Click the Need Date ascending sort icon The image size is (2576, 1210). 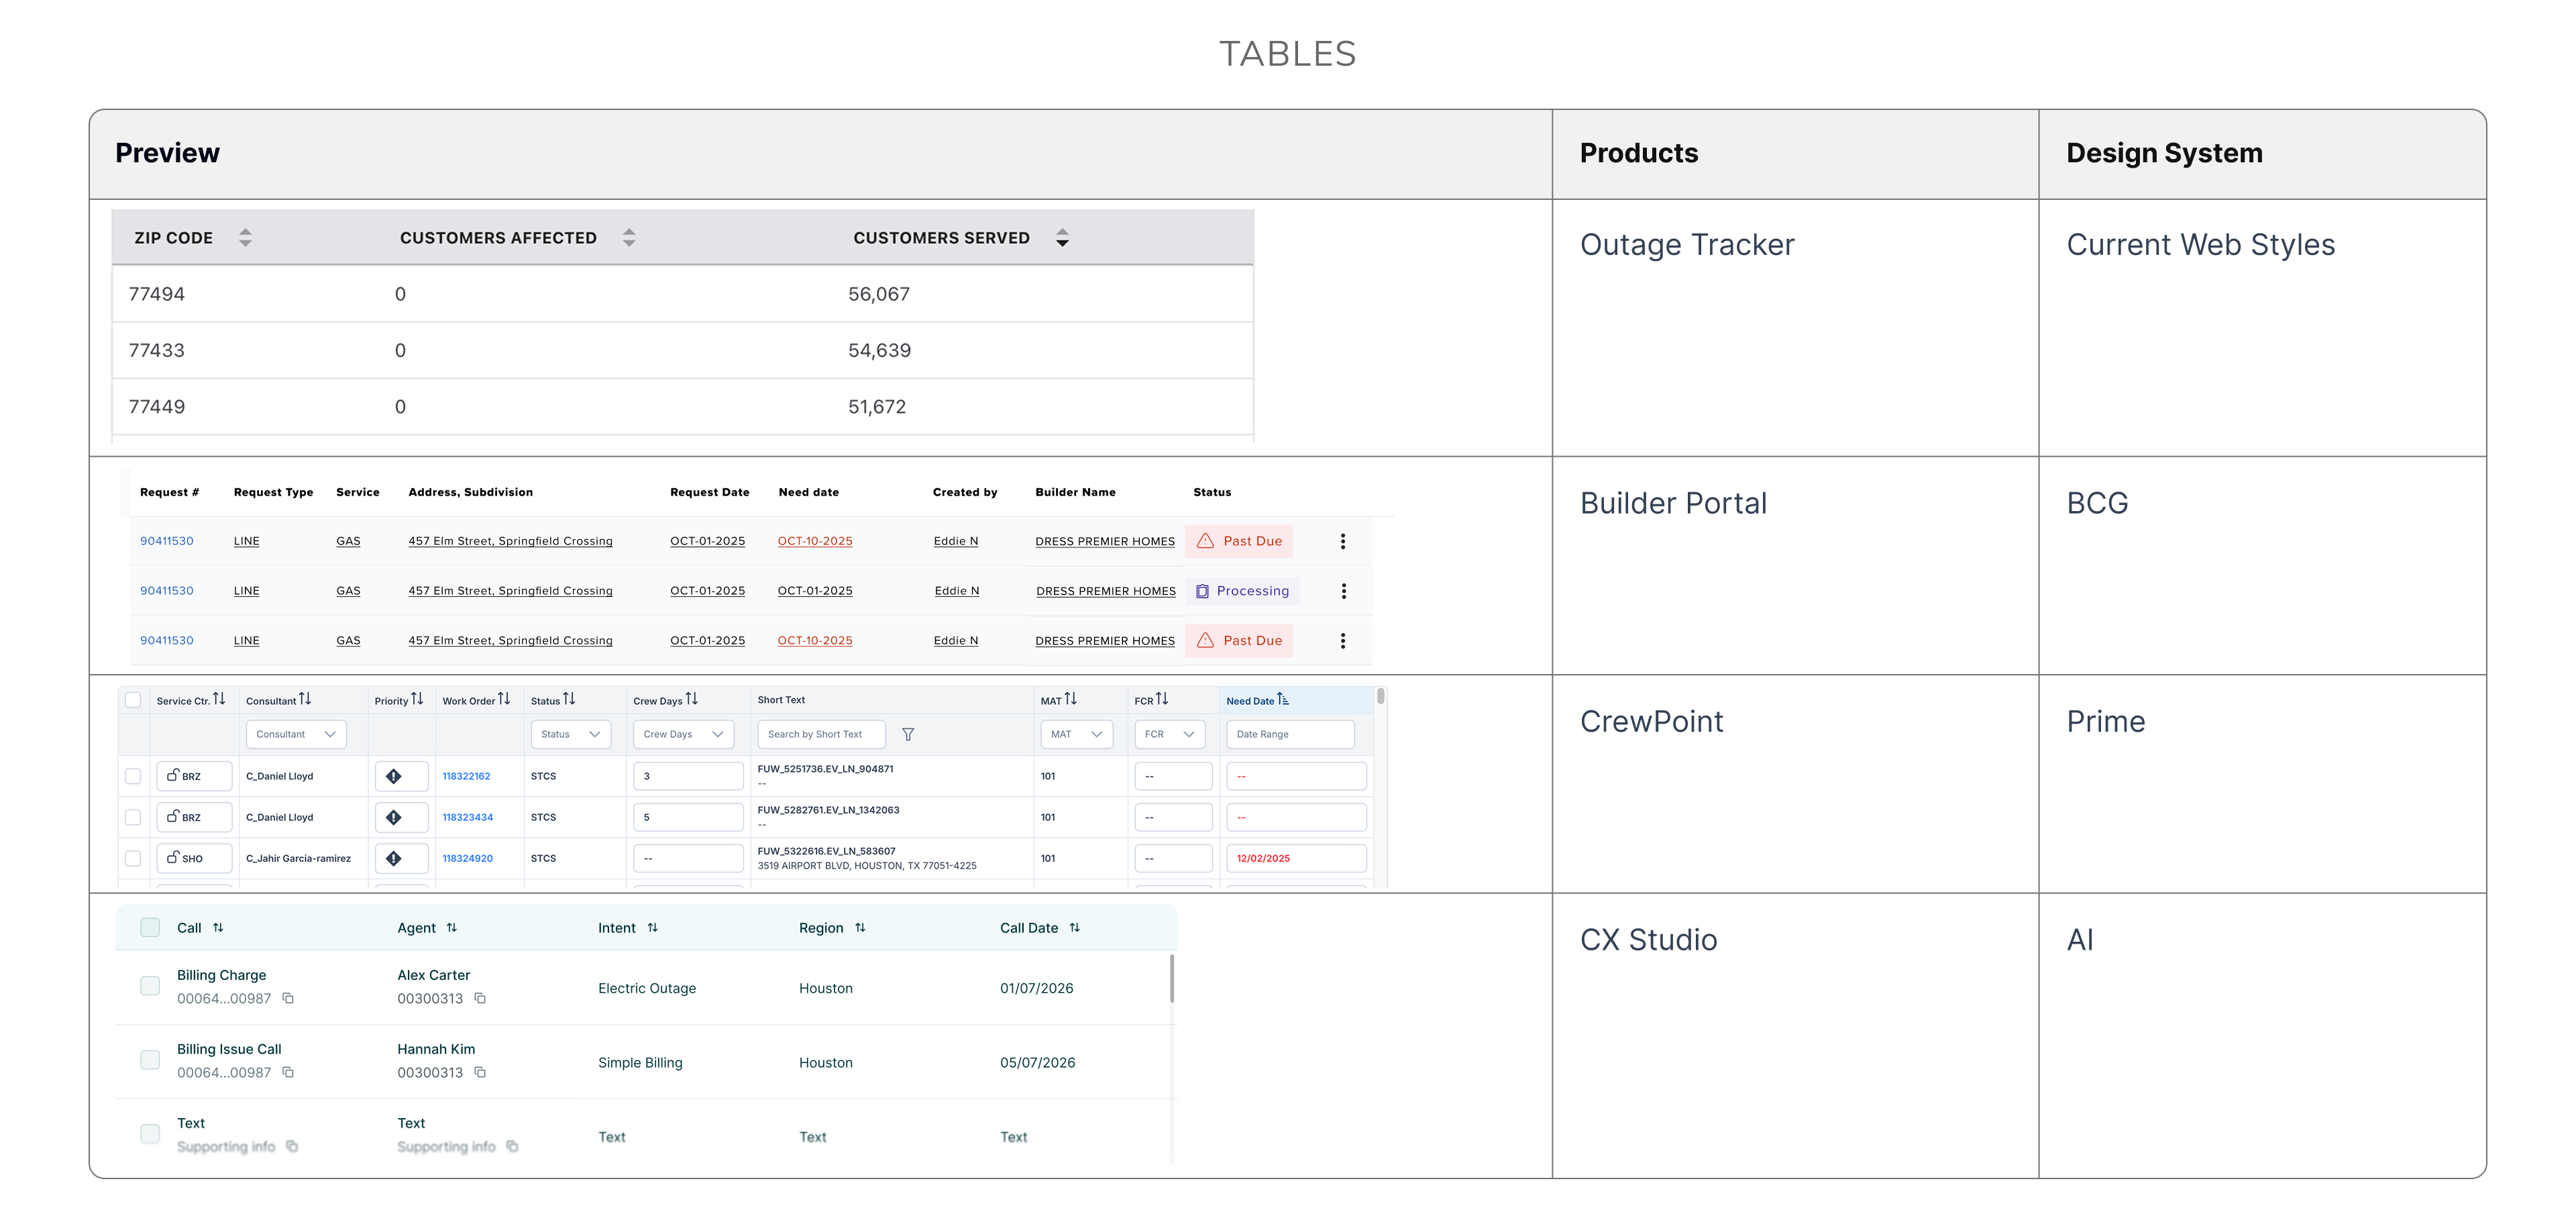tap(1283, 699)
